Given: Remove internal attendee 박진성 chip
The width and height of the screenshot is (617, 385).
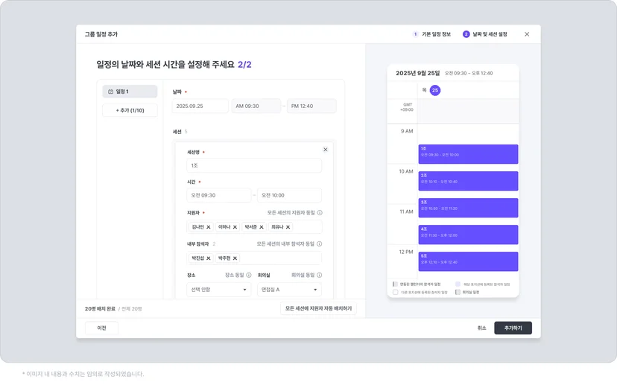Looking at the screenshot, I should coord(209,258).
